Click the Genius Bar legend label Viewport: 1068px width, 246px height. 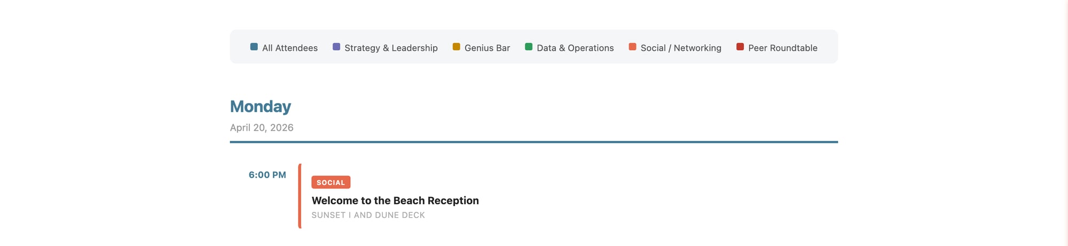pyautogui.click(x=487, y=48)
